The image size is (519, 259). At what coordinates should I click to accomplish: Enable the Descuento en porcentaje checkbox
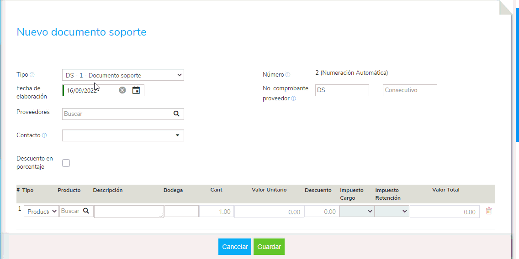(66, 163)
